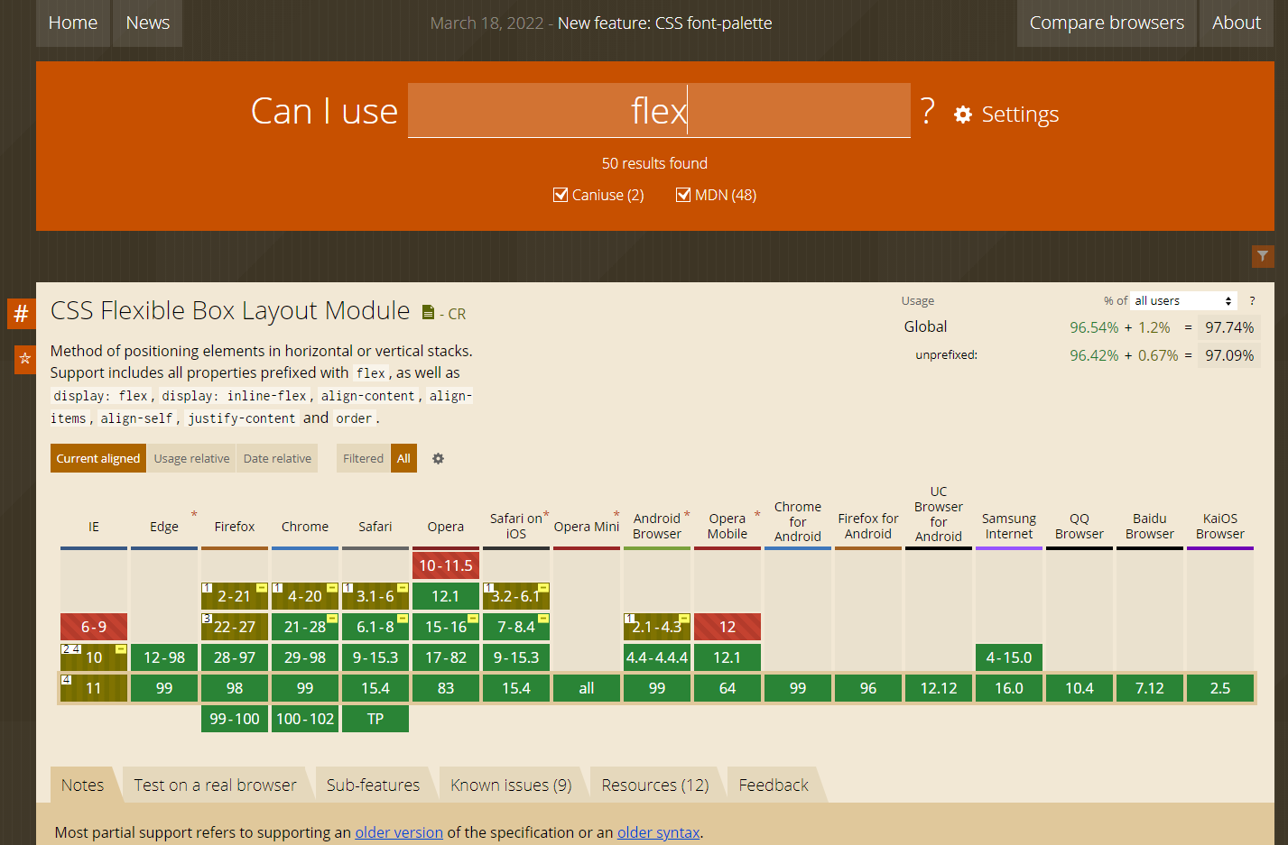
Task: Select Samsung Internet 4-15.0 cell
Action: (x=1009, y=657)
